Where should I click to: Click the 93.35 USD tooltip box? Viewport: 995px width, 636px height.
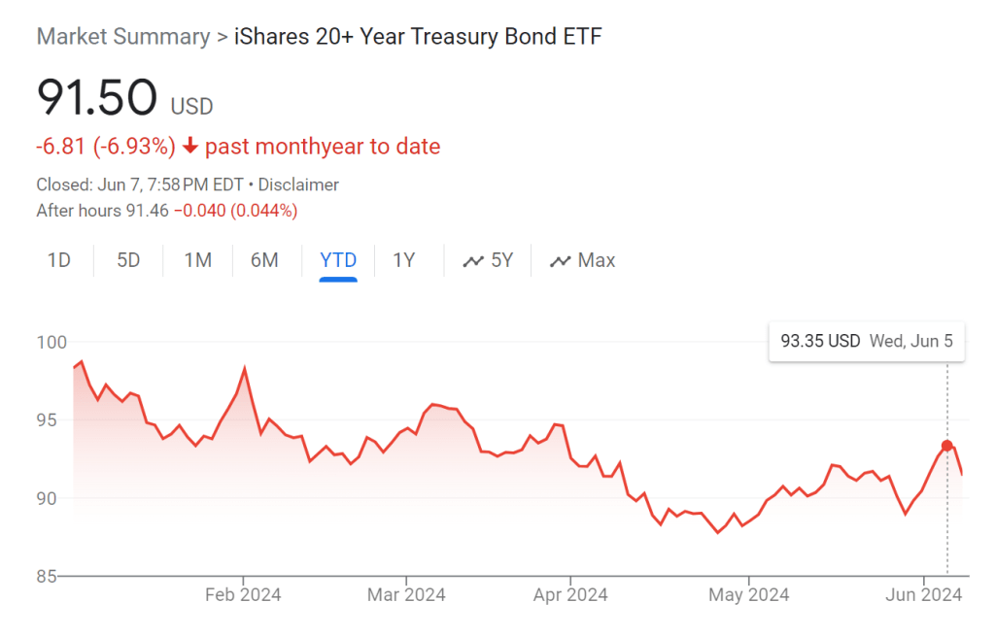(x=867, y=342)
